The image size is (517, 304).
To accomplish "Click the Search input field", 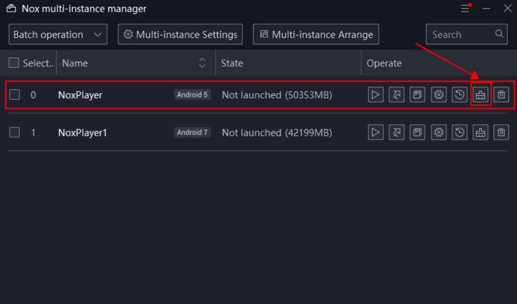I will point(467,34).
